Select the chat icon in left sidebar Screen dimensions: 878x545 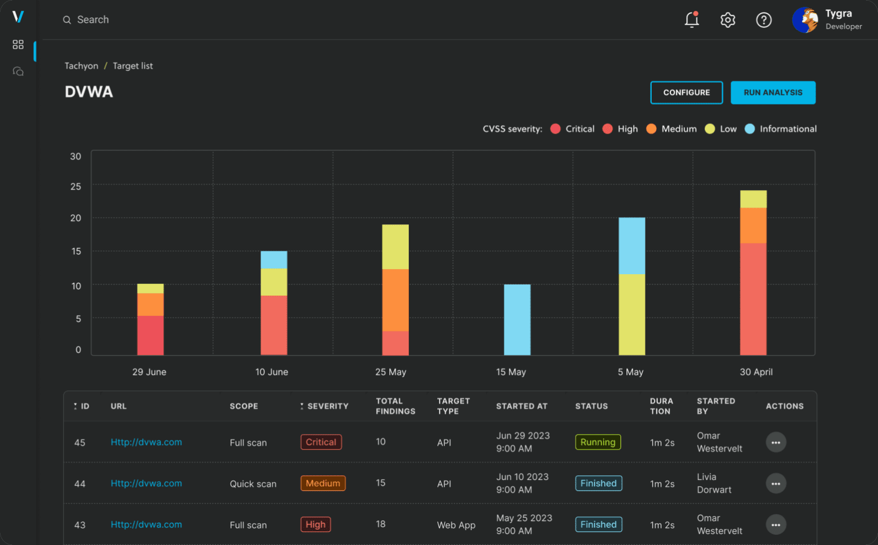(x=18, y=71)
